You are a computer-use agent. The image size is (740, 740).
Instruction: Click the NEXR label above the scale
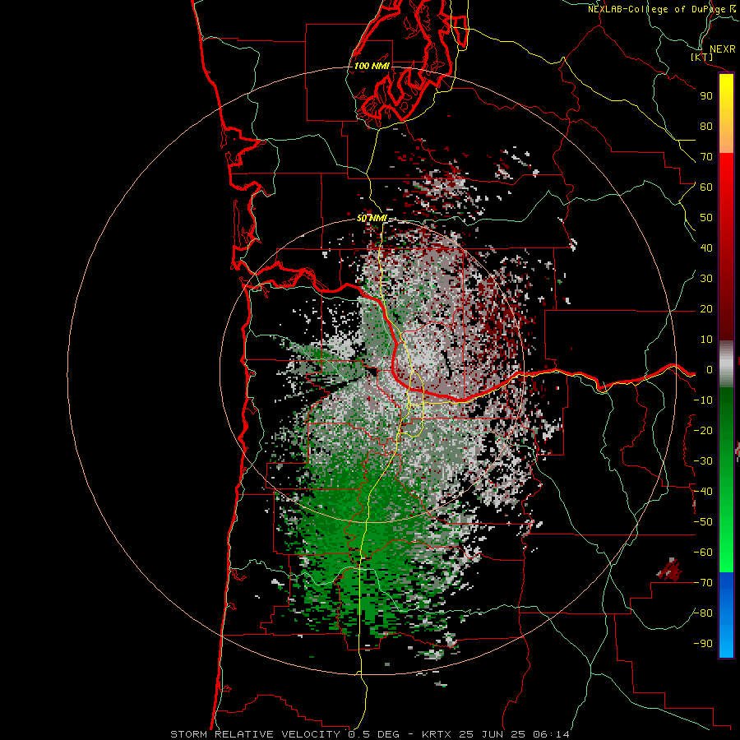point(723,49)
